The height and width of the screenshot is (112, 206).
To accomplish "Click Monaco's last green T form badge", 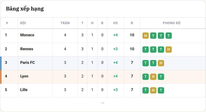I will pos(169,36).
